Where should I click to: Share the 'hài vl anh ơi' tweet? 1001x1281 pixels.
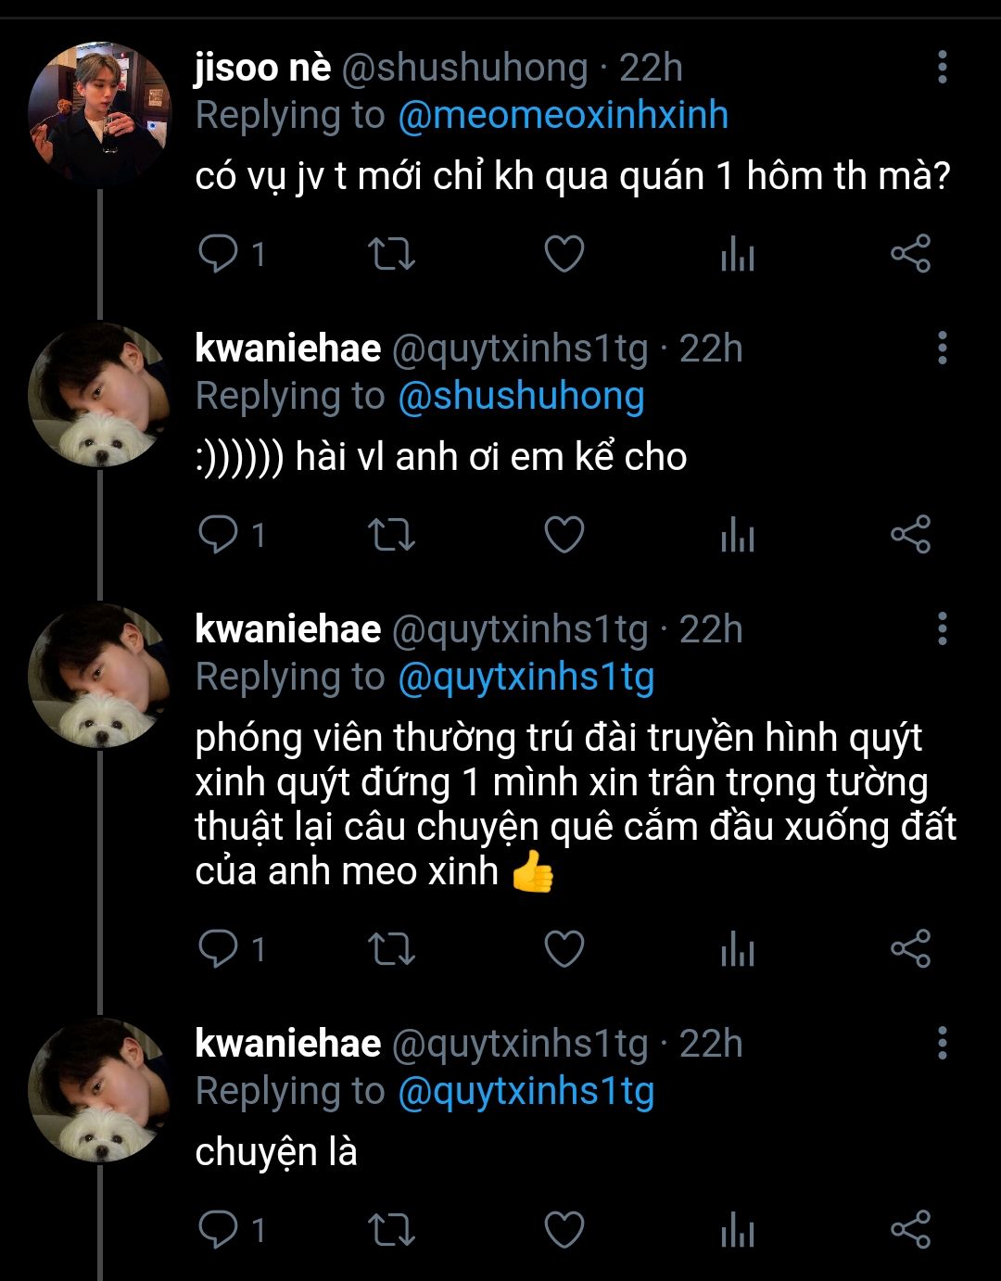(x=910, y=535)
